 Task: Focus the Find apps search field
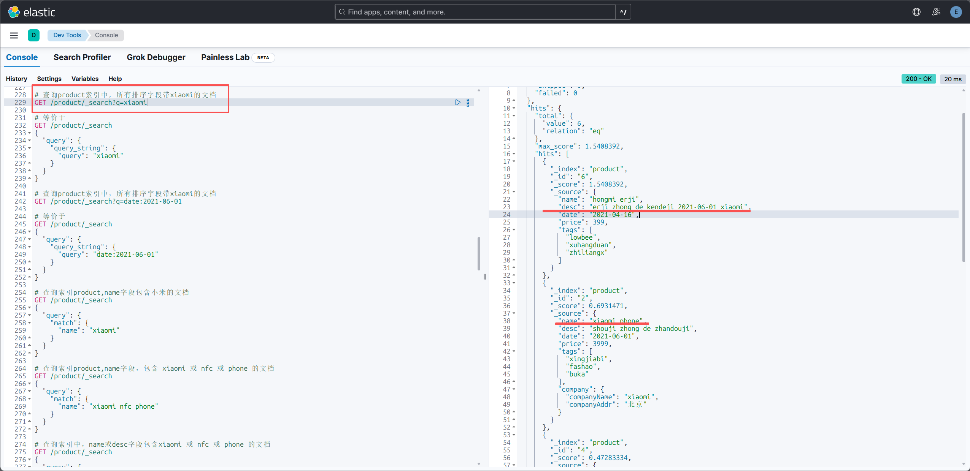(x=475, y=12)
